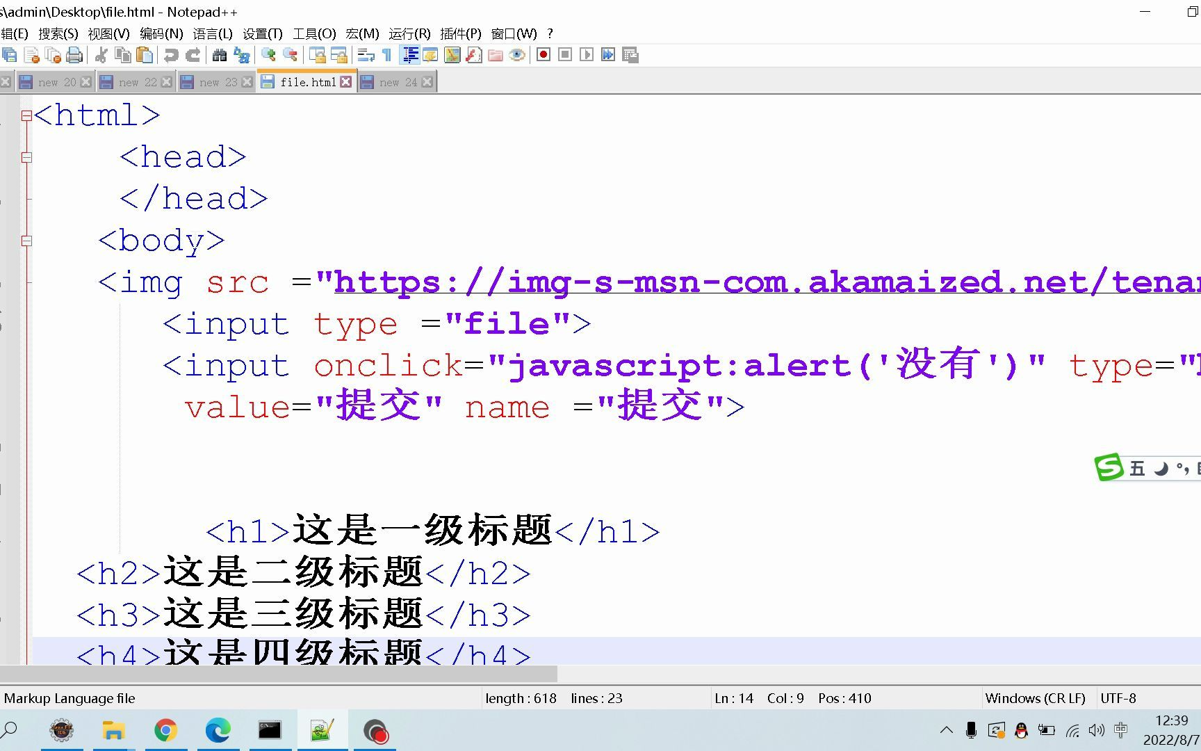Click the Paste clipboard icon
The height and width of the screenshot is (751, 1201).
(145, 55)
